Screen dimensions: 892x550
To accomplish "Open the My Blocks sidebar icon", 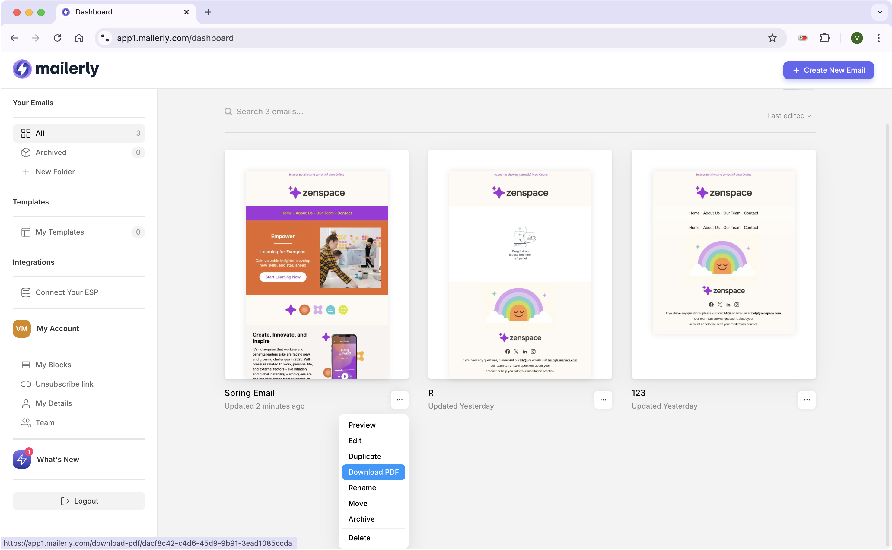I will [25, 365].
